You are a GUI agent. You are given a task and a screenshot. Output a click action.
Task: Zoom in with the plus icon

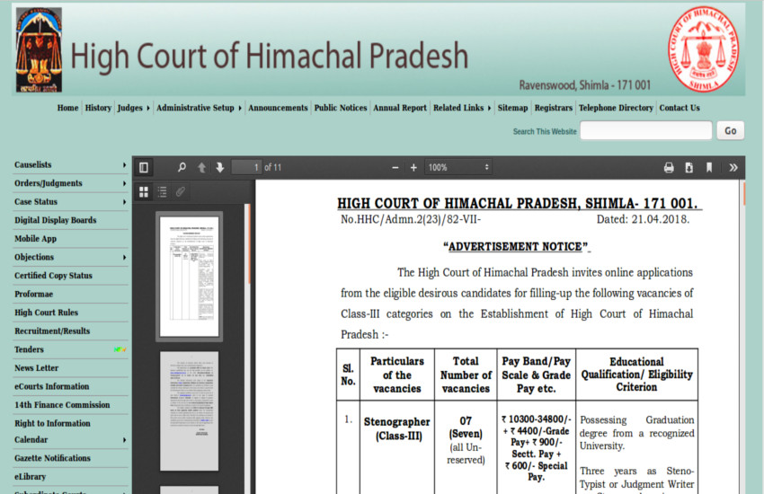(413, 167)
